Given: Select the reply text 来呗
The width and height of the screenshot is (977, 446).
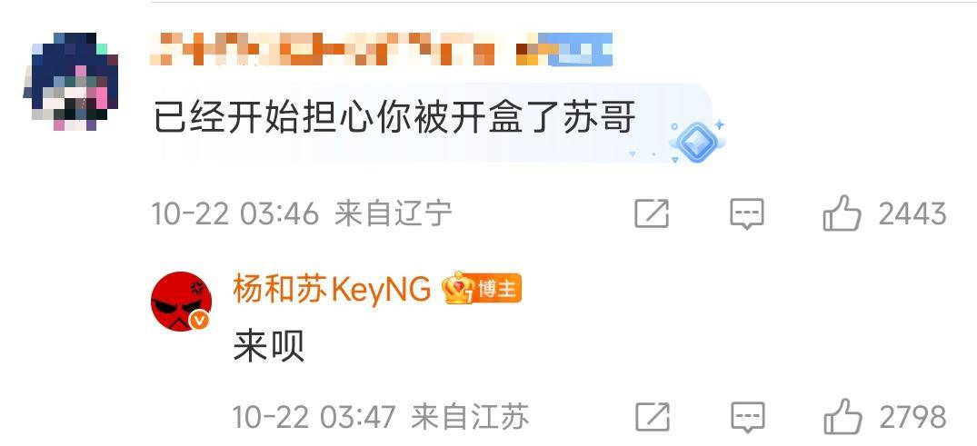Looking at the screenshot, I should (x=268, y=346).
